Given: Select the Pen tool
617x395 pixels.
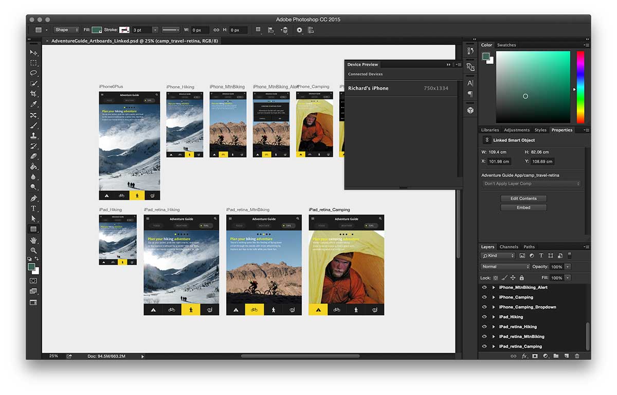Looking at the screenshot, I should click(x=33, y=198).
